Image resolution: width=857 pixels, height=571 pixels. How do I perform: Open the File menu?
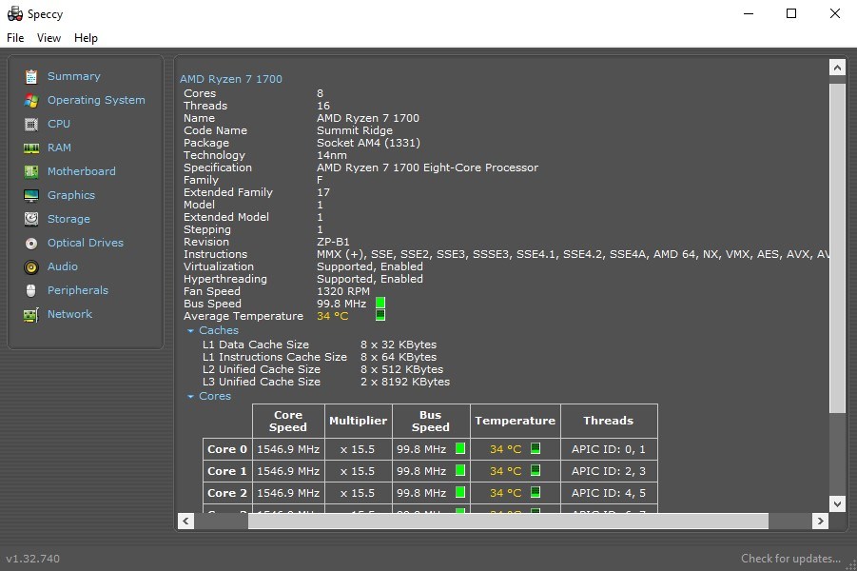click(15, 38)
